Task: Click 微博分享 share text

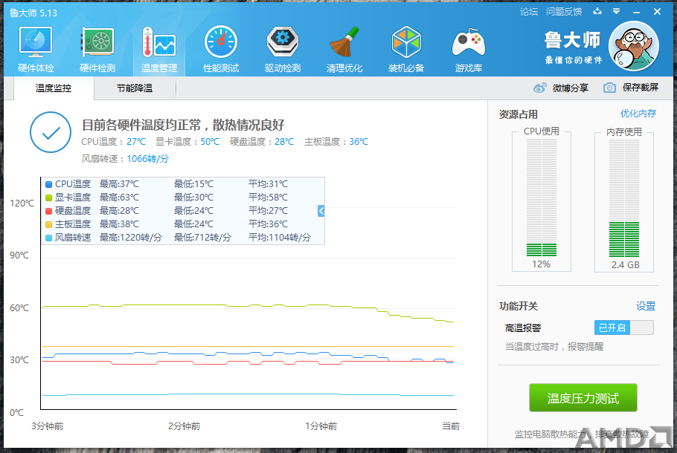Action: (x=571, y=88)
